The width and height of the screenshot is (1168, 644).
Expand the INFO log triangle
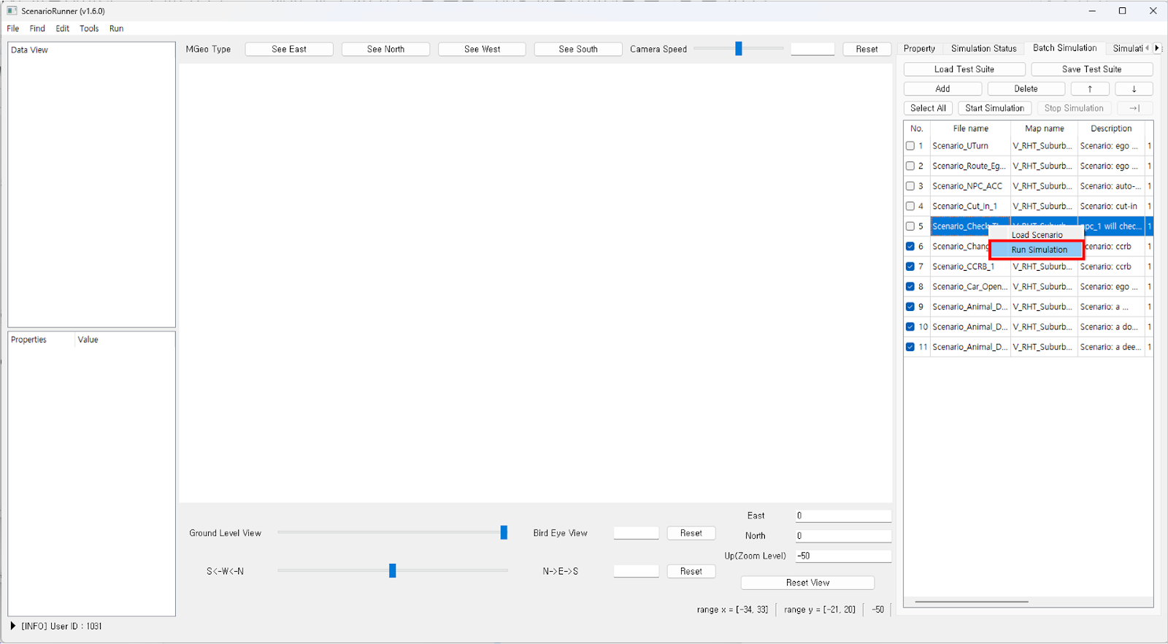click(x=13, y=626)
